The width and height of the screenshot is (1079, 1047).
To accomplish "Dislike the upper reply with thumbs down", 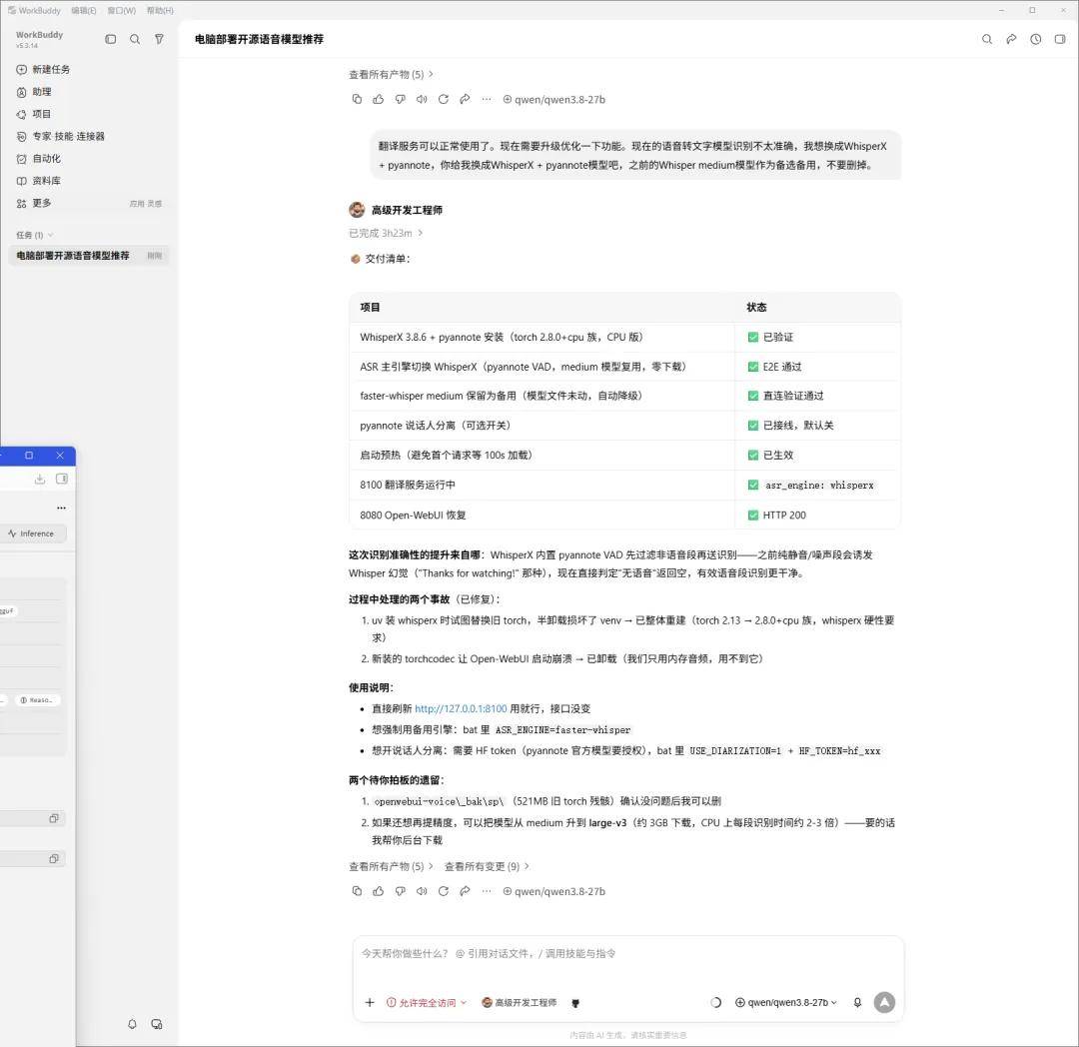I will pyautogui.click(x=400, y=99).
